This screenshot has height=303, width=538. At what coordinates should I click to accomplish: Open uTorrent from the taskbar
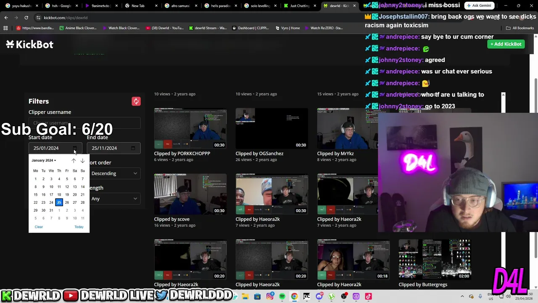[x=332, y=296]
